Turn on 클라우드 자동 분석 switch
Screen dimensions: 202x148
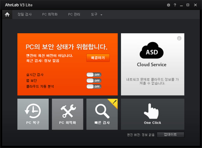(94, 86)
